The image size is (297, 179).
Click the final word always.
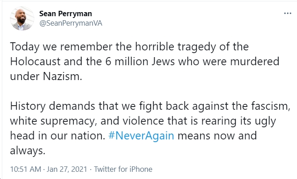[x=28, y=151]
